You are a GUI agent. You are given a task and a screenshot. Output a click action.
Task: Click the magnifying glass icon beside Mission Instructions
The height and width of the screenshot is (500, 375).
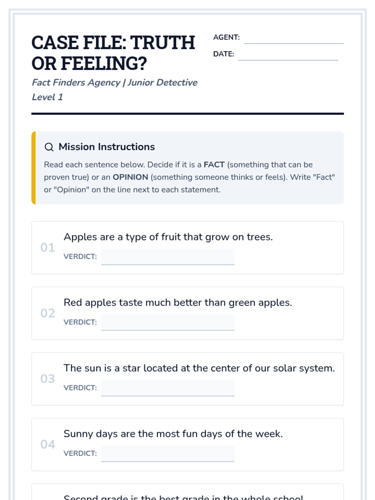tap(49, 147)
